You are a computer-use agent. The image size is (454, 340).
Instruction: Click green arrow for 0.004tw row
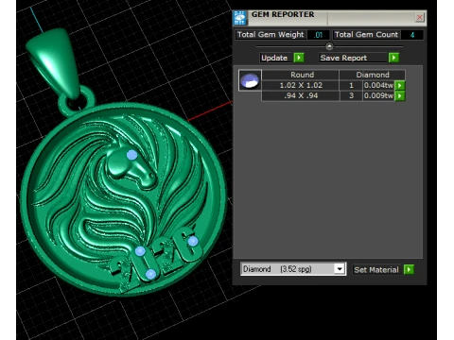click(x=400, y=85)
